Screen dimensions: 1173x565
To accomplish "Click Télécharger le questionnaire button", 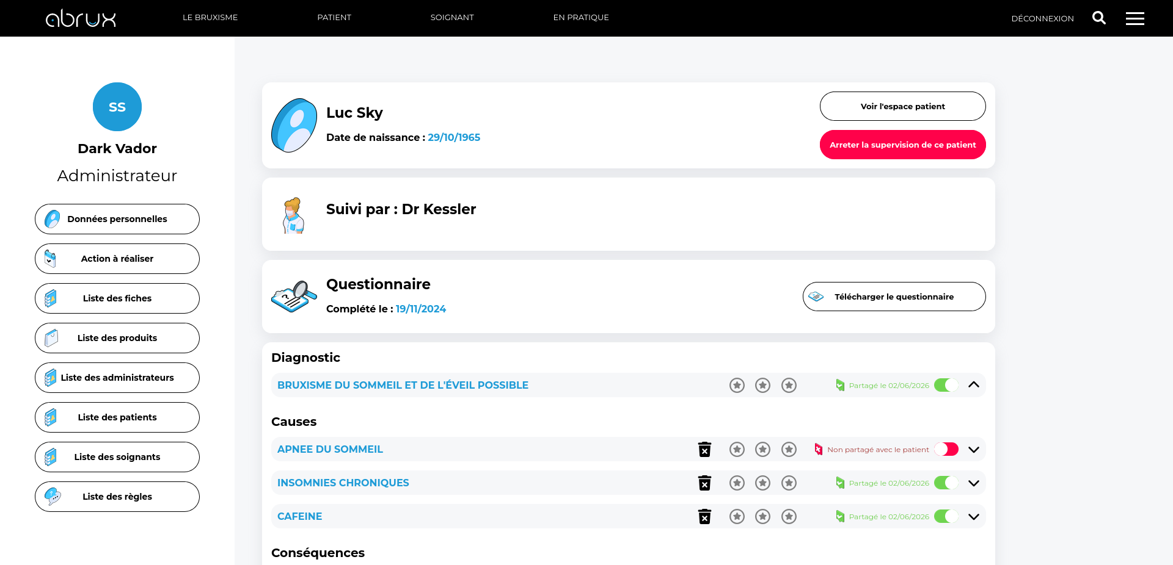I will coord(894,297).
